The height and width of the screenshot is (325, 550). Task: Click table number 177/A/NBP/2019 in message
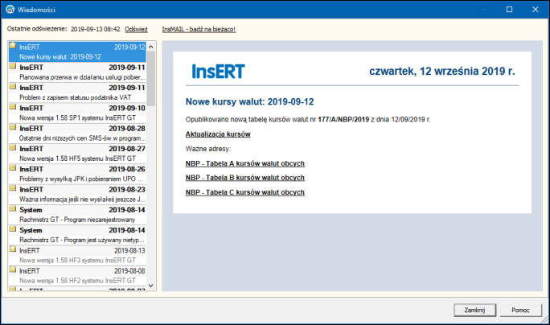tap(343, 119)
